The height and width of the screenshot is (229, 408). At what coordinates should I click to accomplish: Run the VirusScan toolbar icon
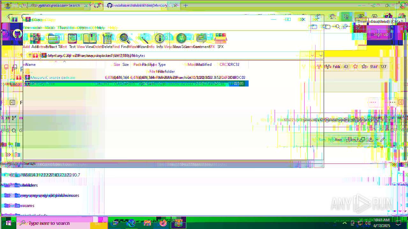click(x=181, y=41)
